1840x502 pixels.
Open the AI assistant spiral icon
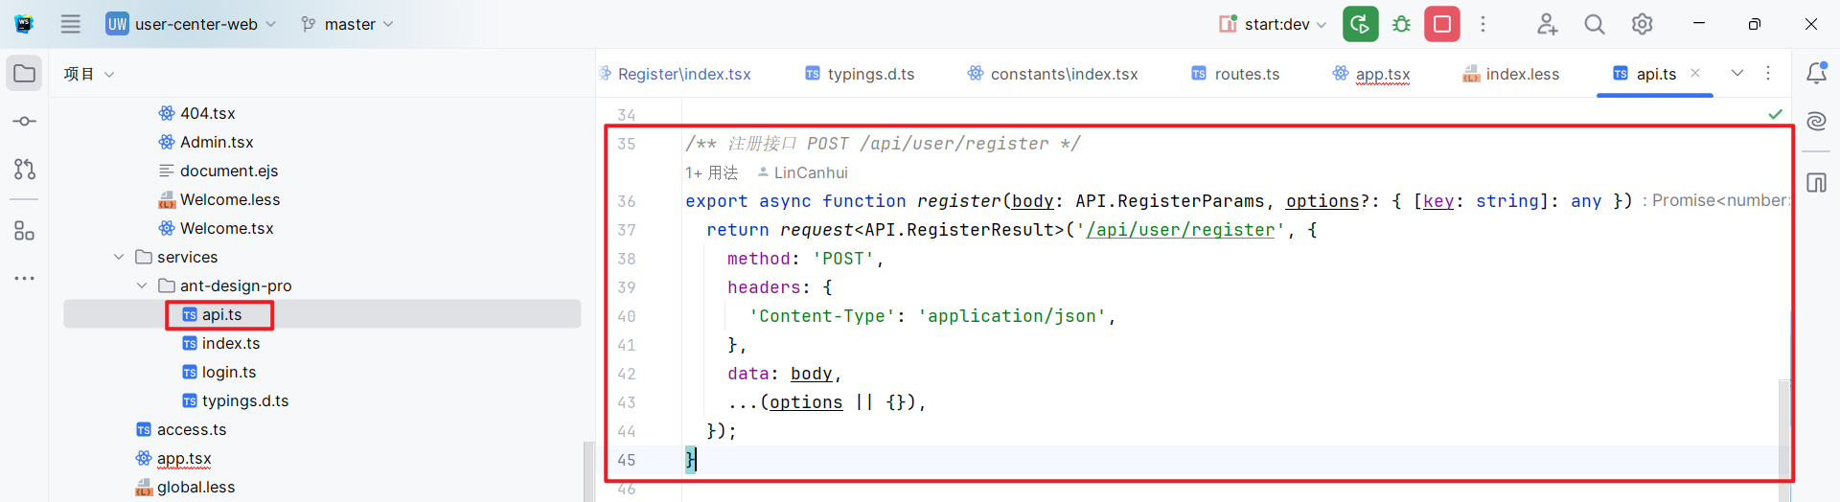coord(1816,121)
